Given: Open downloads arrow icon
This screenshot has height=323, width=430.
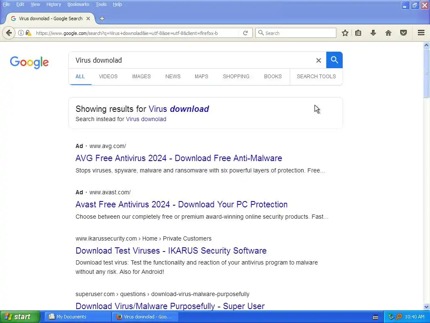Looking at the screenshot, I should [373, 33].
